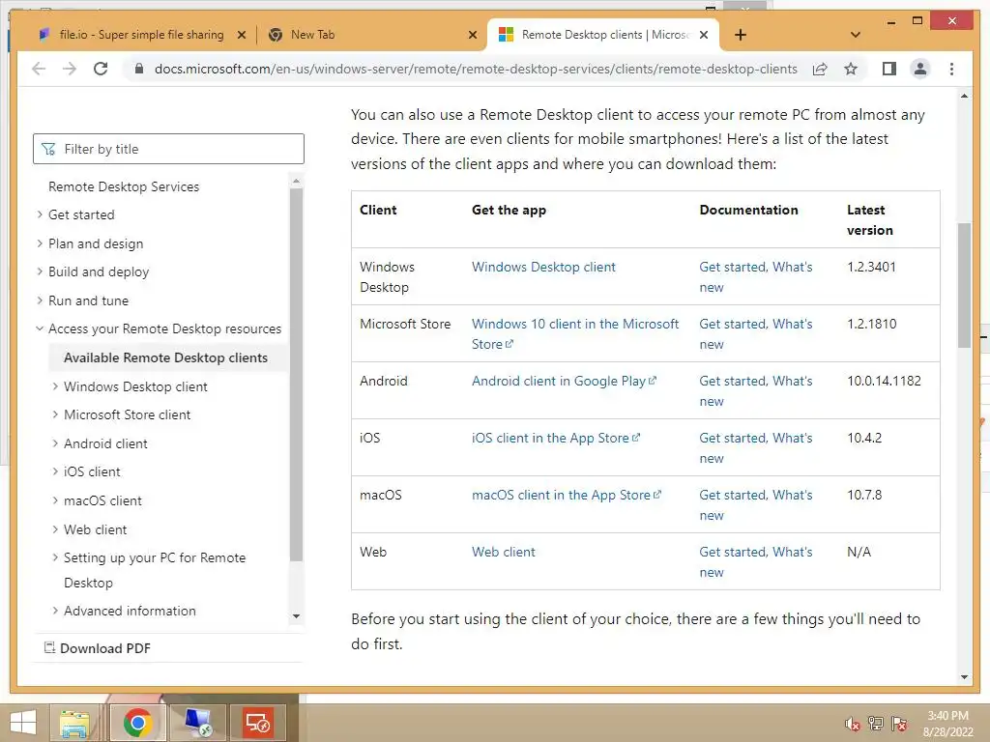Open Remote Desktop Connection taskbar icon
Screen dimensions: 990x742
tap(198, 723)
